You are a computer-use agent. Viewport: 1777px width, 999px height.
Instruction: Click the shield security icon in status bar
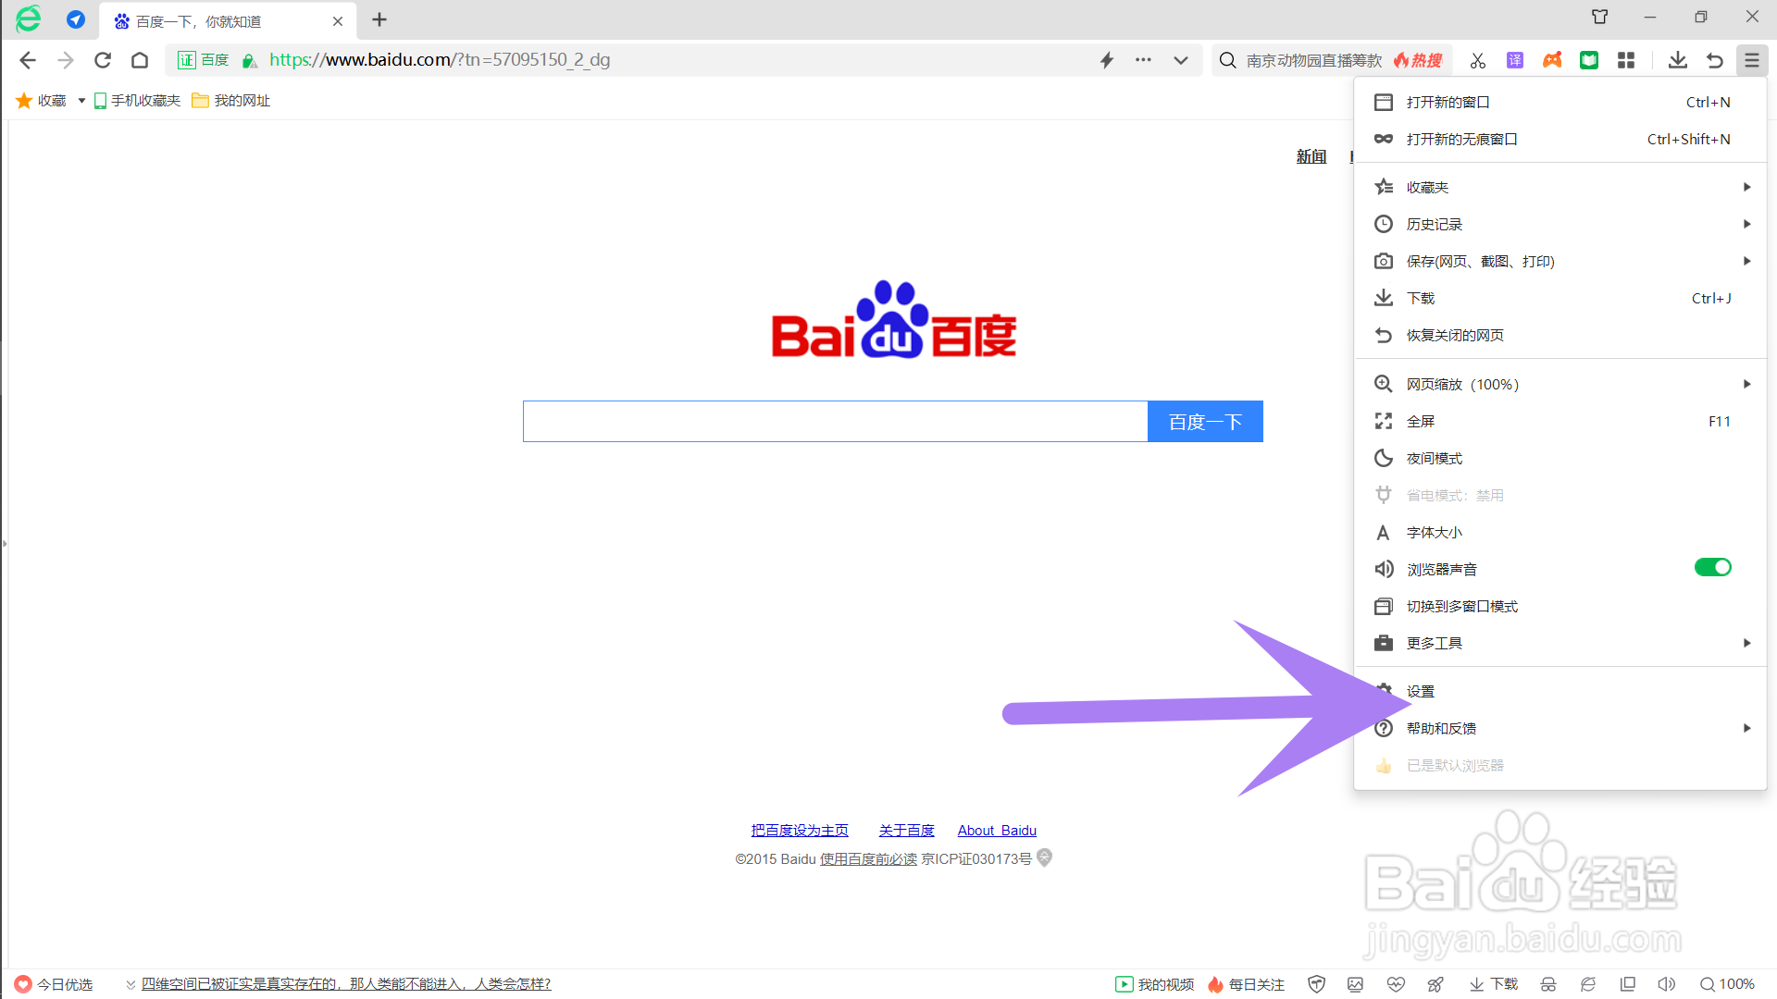[x=1316, y=984]
